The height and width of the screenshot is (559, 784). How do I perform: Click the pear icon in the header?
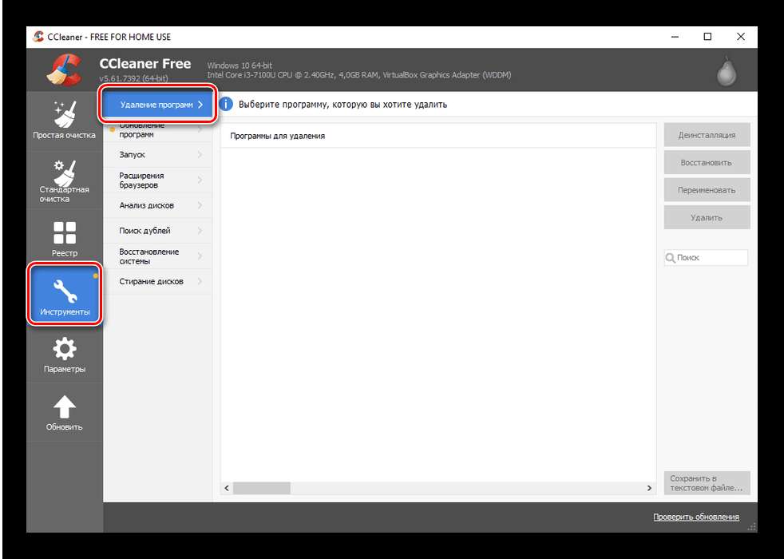726,71
